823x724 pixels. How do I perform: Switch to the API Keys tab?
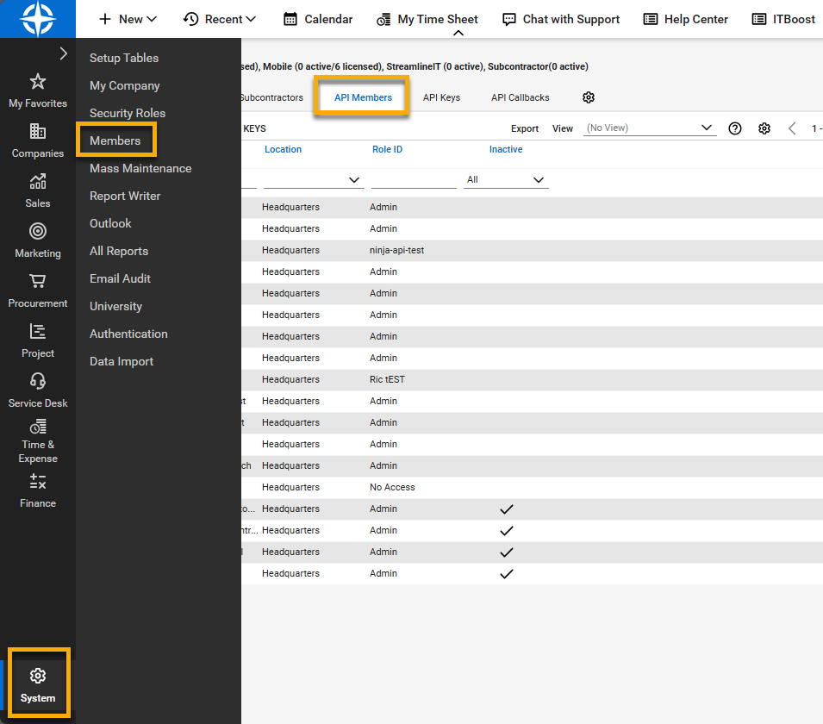[441, 97]
